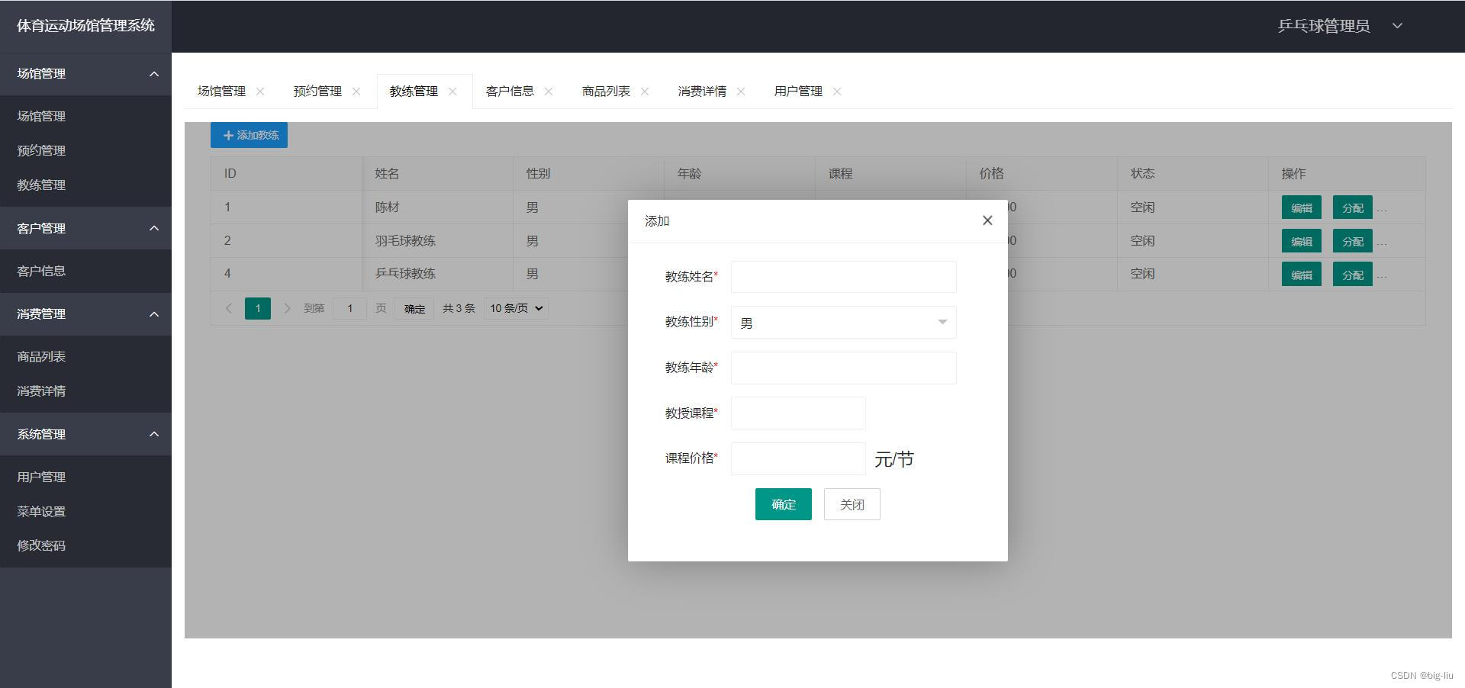
Task: Switch to the 预约管理 tab
Action: [317, 92]
